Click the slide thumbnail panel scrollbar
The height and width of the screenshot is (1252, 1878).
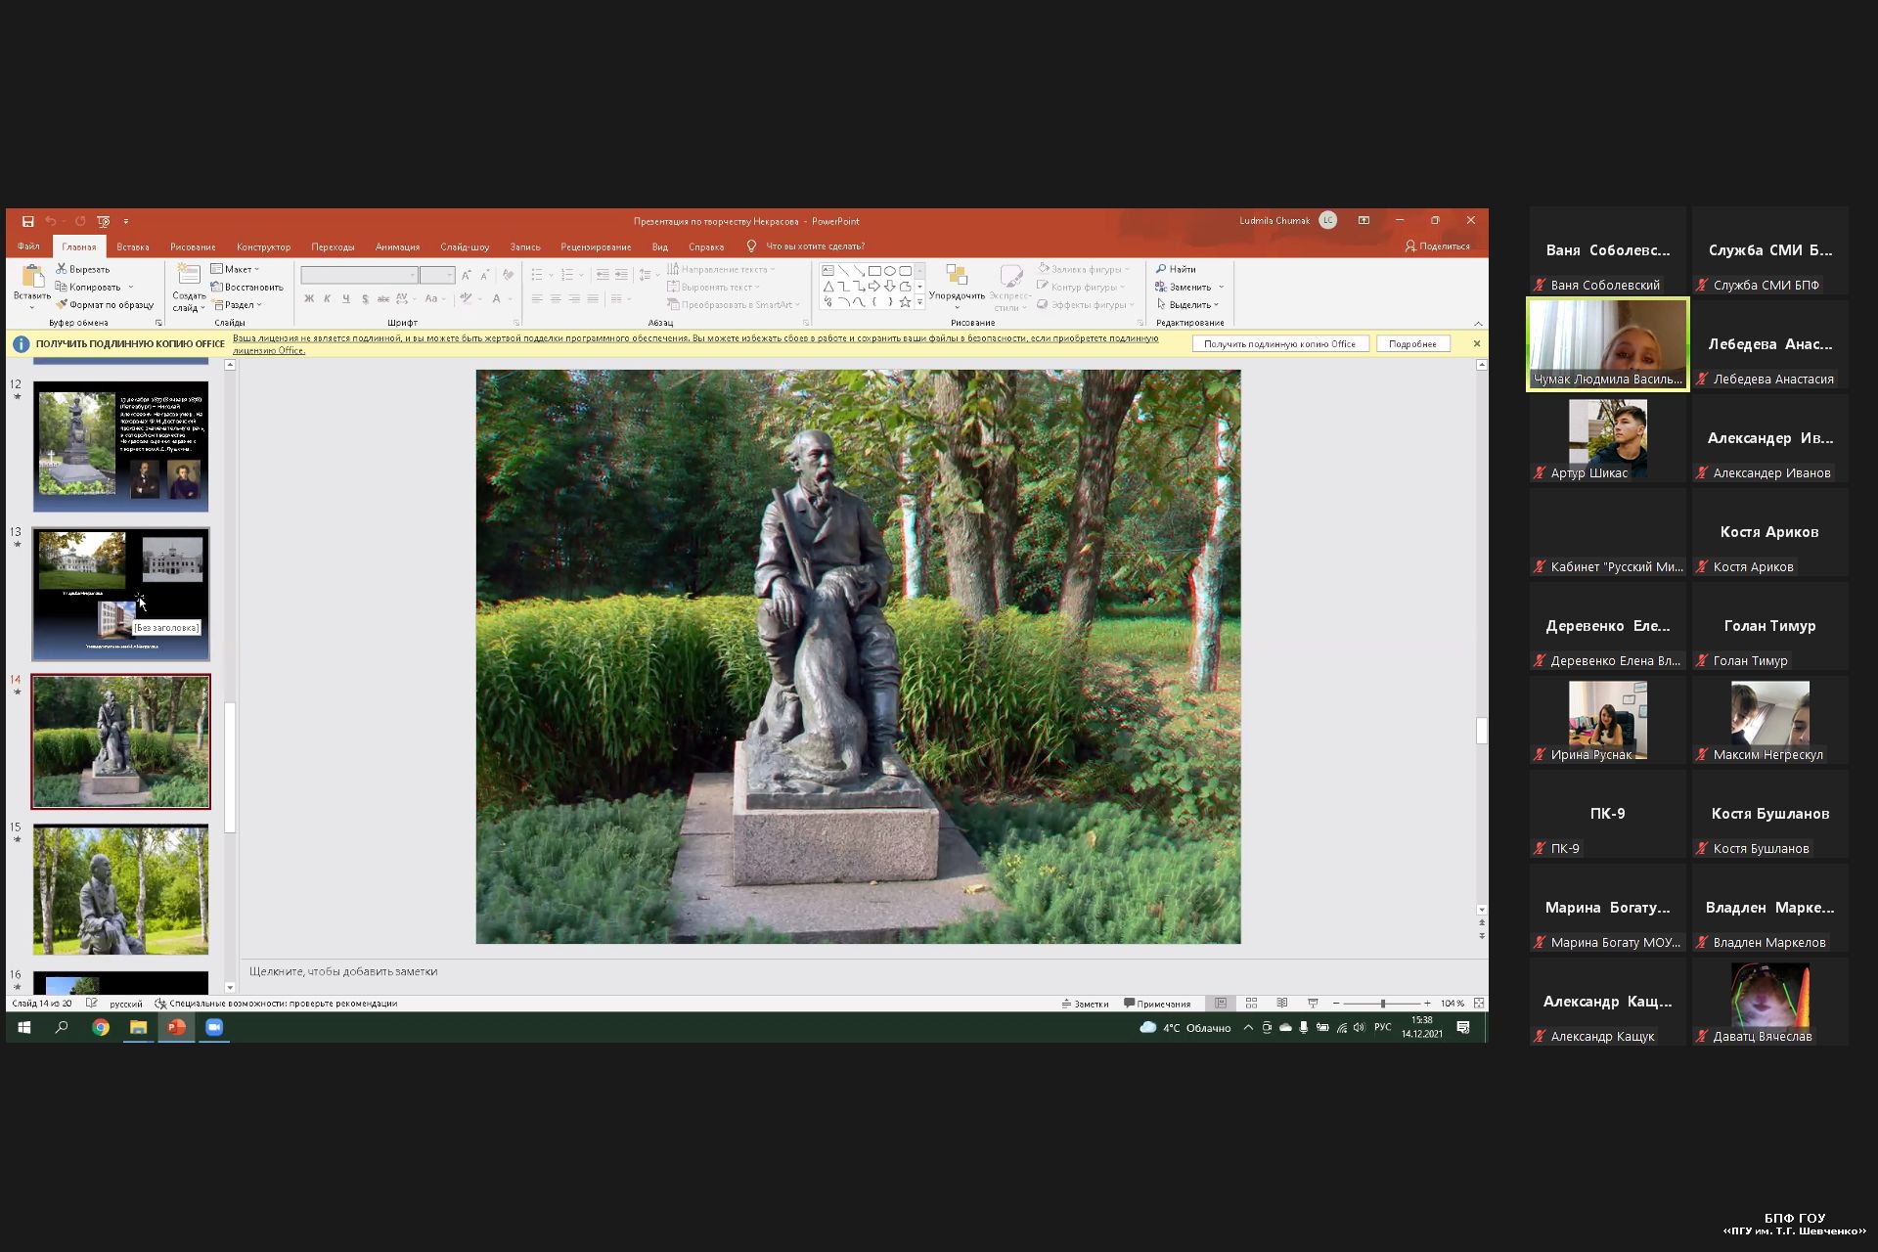[230, 767]
